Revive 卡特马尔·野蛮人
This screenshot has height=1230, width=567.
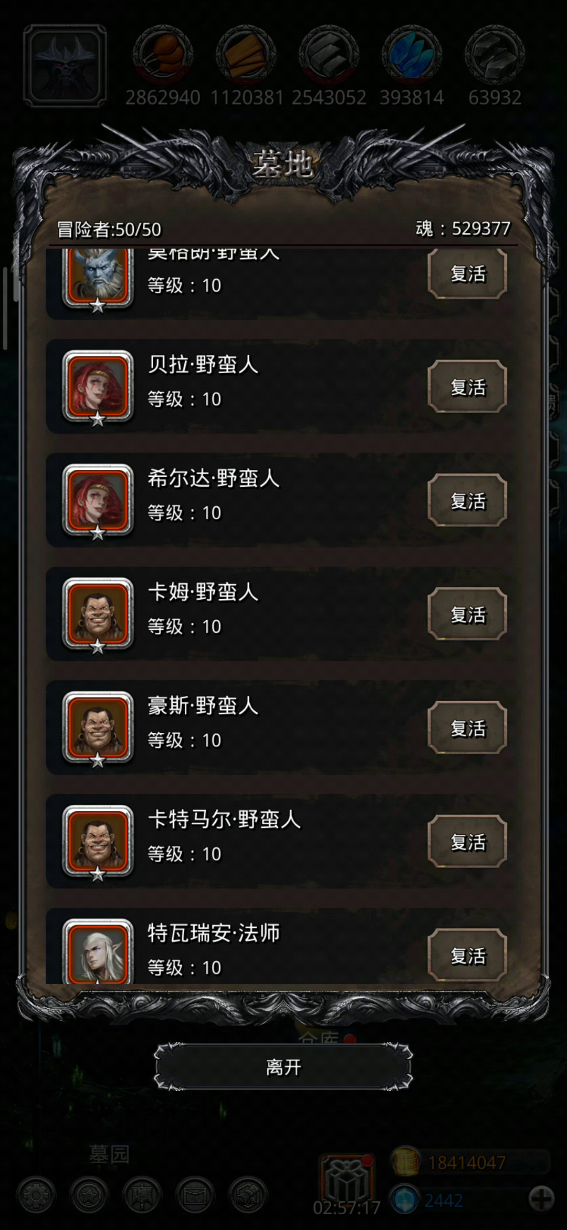[x=467, y=841]
